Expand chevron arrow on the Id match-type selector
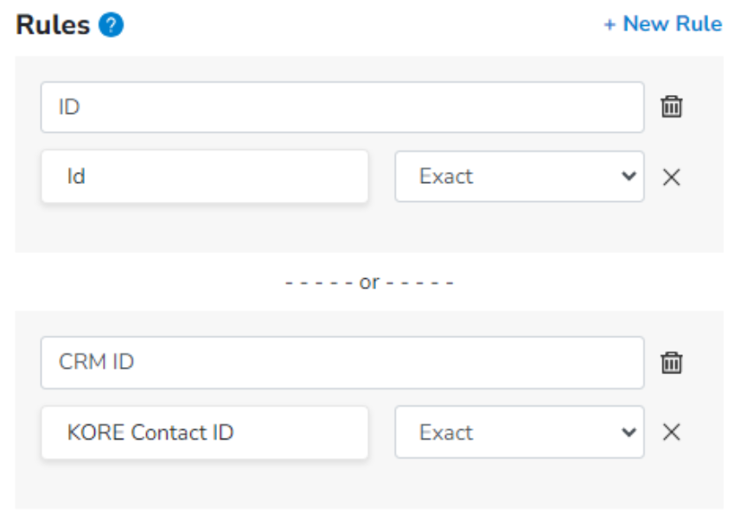741x520 pixels. pos(629,176)
